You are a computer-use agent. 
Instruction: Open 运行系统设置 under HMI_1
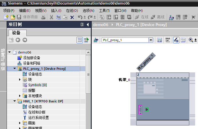pos(38,118)
